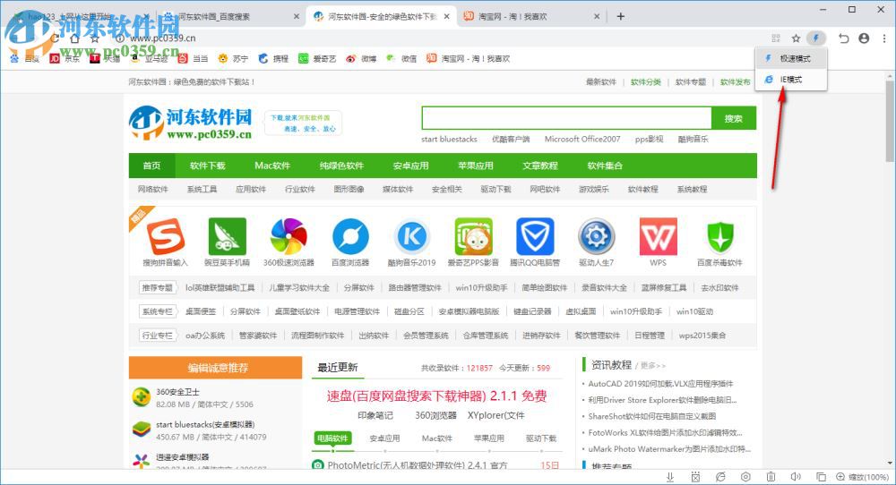Click the window copy status bar icon
The image size is (896, 485).
(821, 476)
